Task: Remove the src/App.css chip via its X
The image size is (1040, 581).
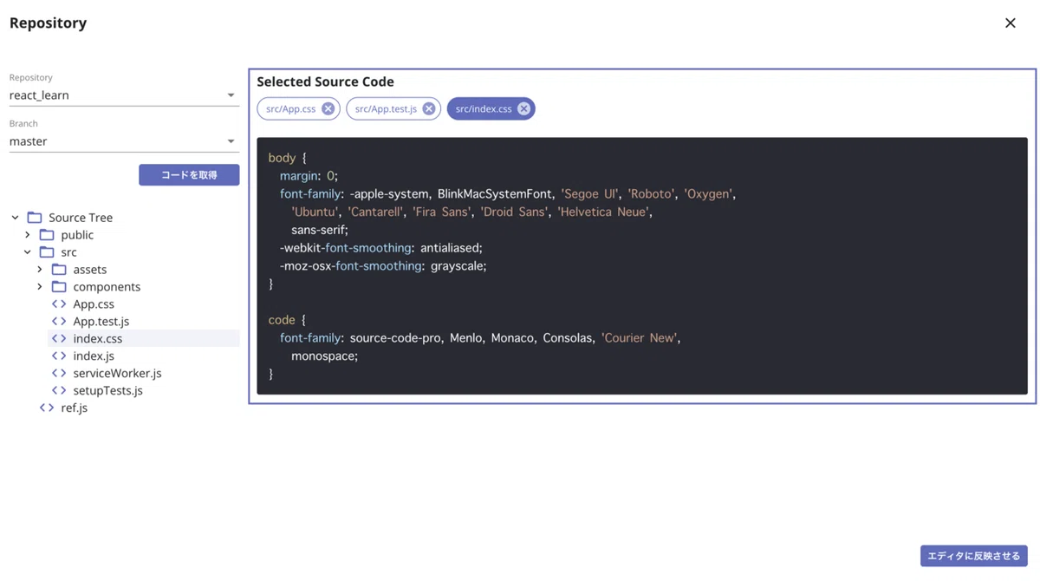Action: 328,109
